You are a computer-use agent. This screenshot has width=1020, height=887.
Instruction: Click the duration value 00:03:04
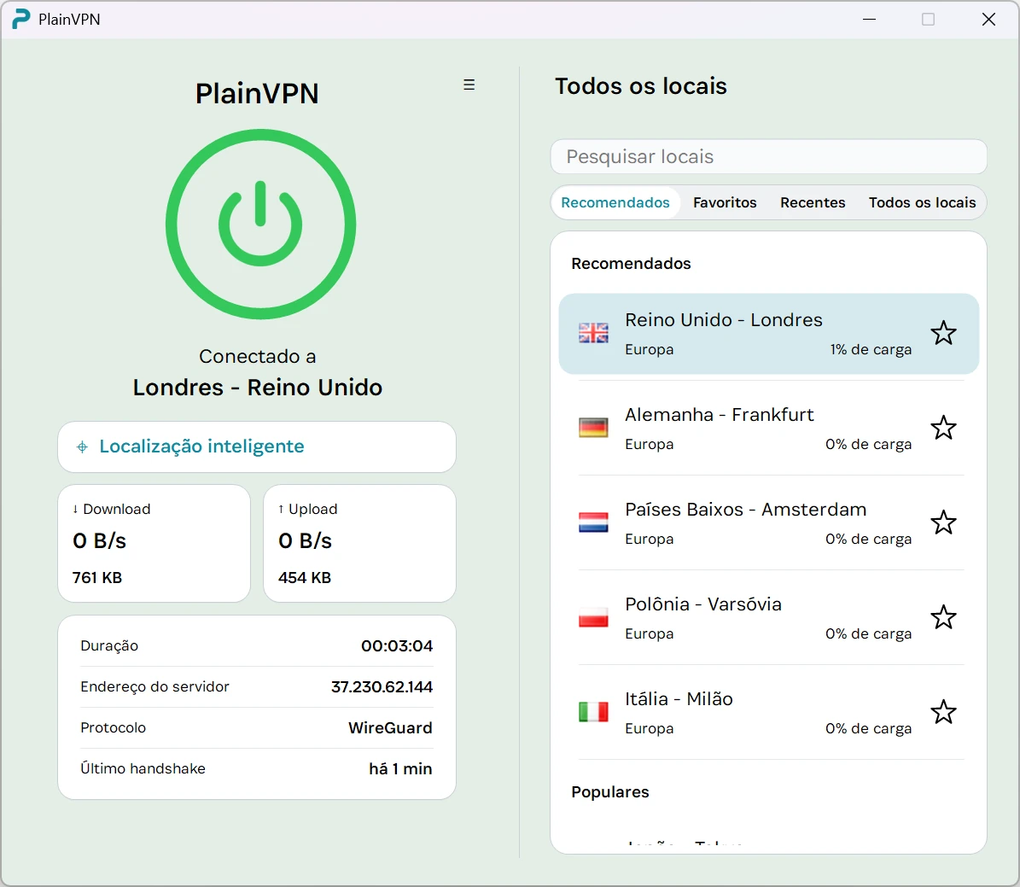[397, 645]
